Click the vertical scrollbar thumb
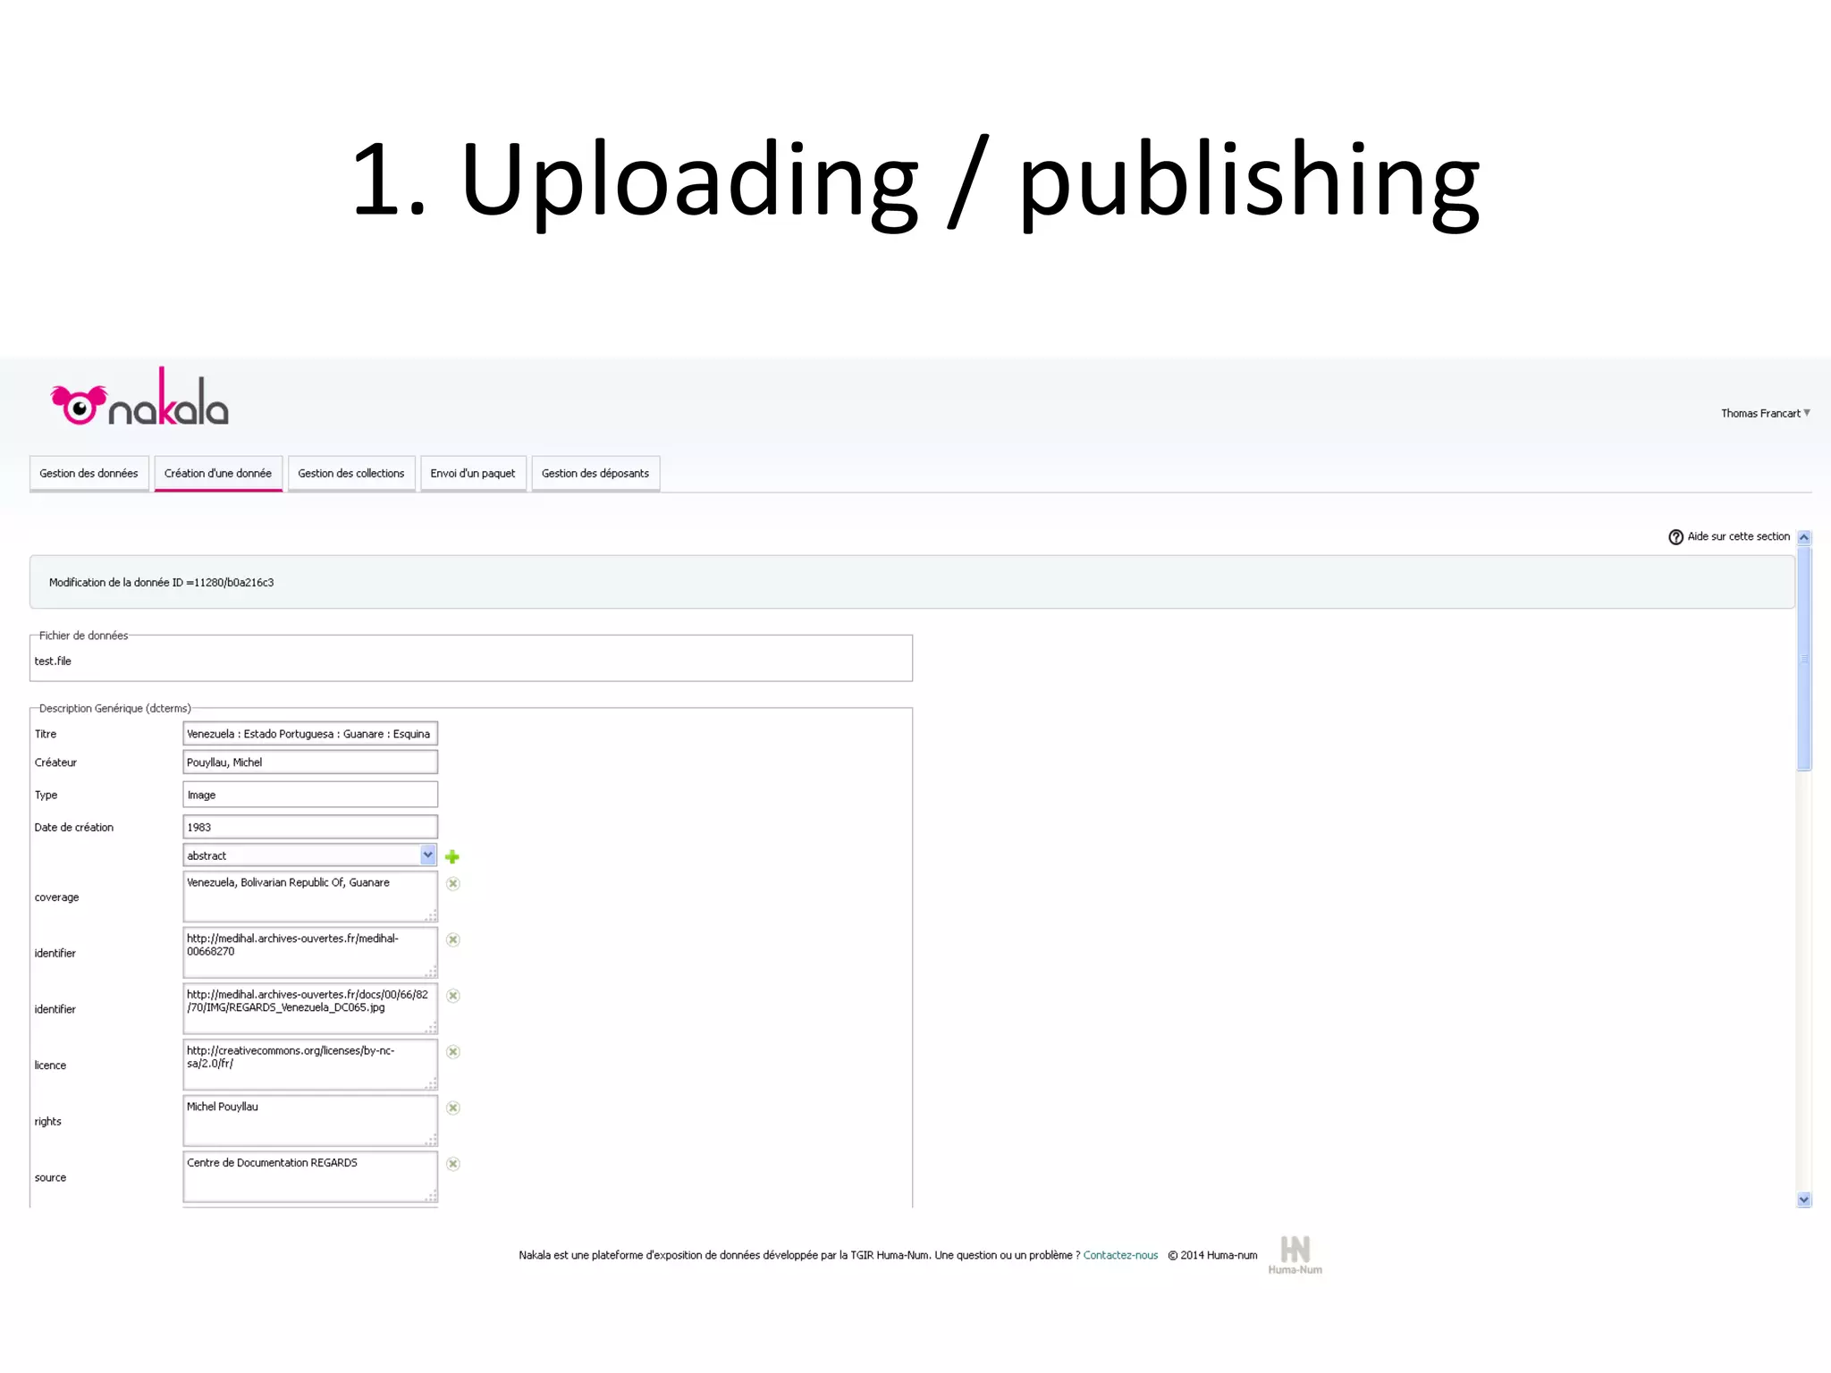1831x1373 pixels. [x=1804, y=658]
